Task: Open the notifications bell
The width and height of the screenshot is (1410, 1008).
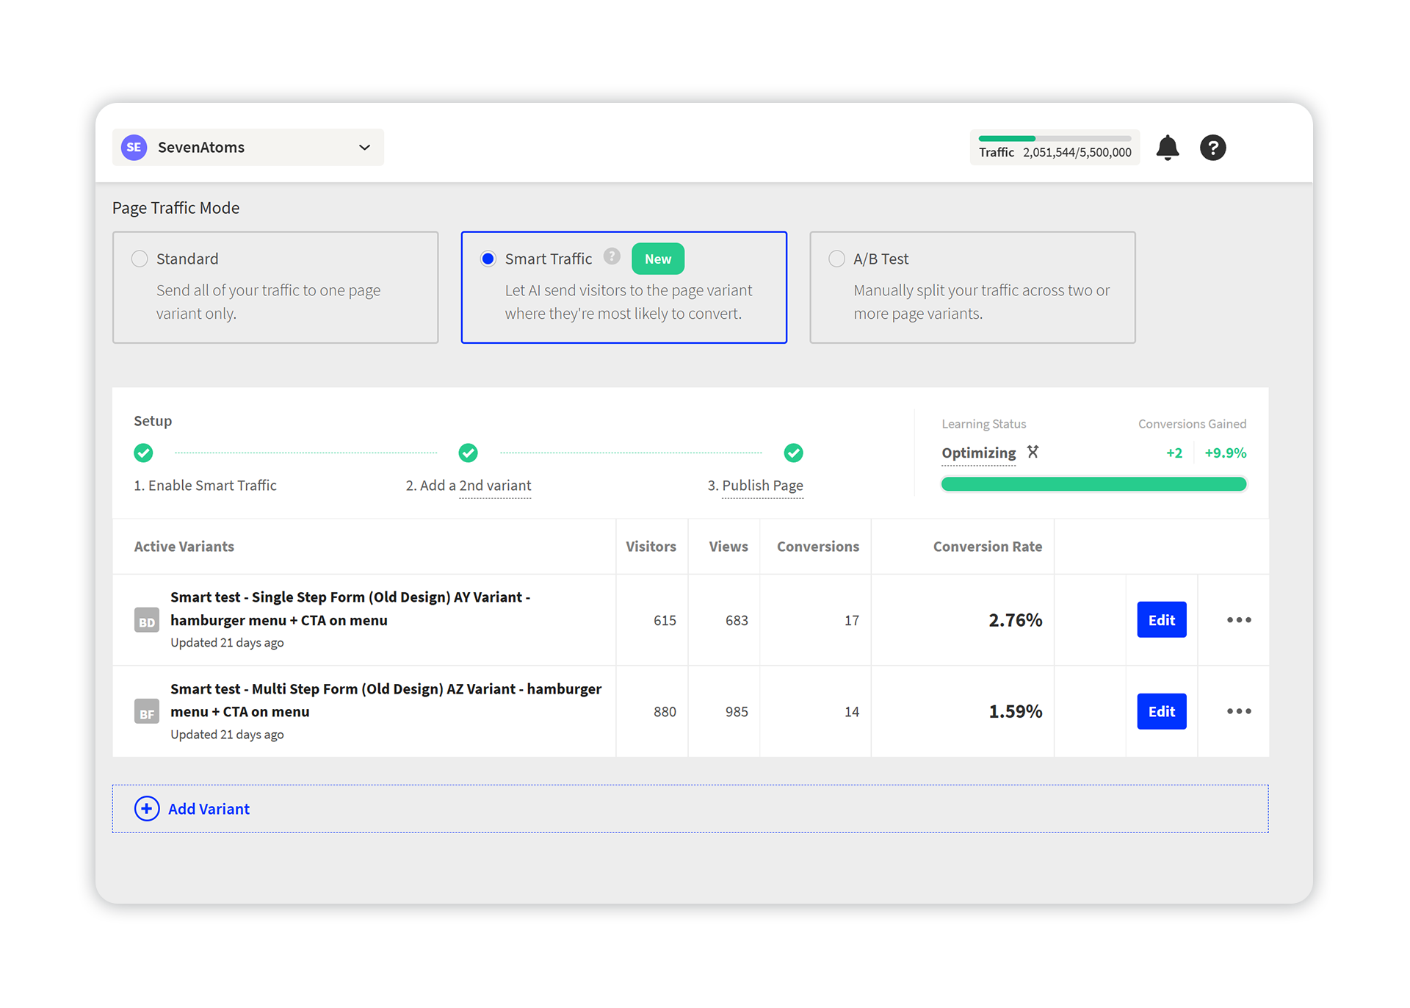Action: 1168,148
